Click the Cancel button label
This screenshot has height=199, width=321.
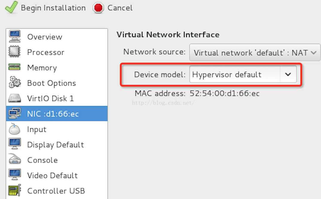click(120, 8)
